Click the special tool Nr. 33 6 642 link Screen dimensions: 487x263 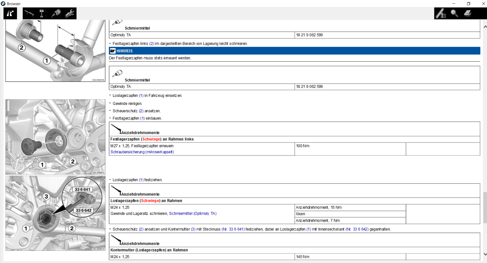357,229
